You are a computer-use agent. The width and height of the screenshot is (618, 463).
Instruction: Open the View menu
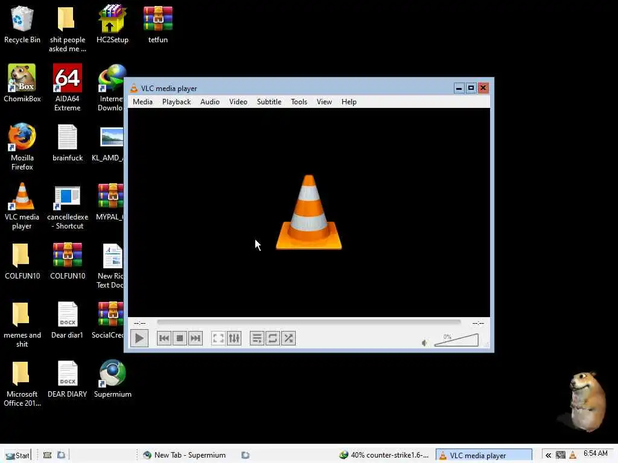324,101
